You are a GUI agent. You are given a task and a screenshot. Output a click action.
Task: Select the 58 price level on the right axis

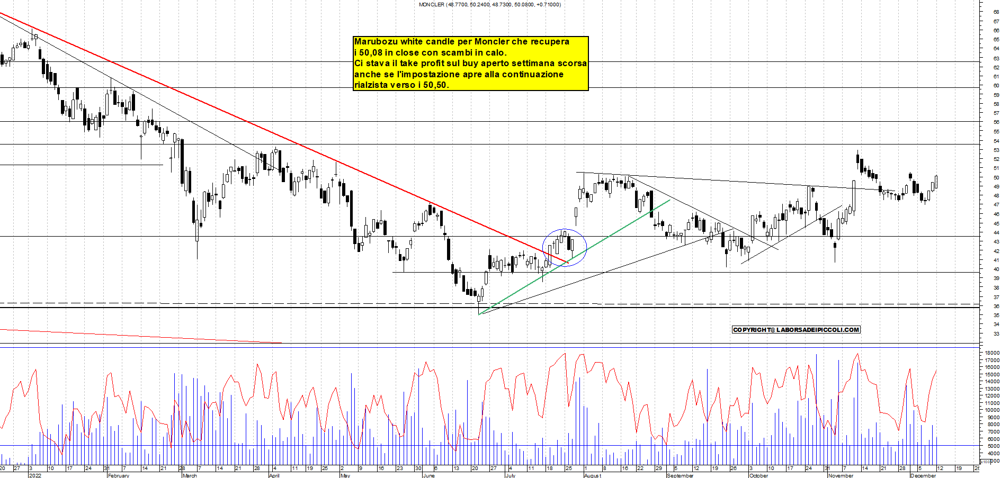click(996, 104)
